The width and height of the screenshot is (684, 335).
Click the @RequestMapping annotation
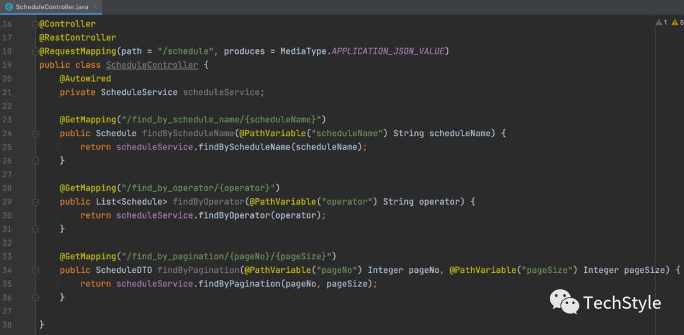pos(78,51)
